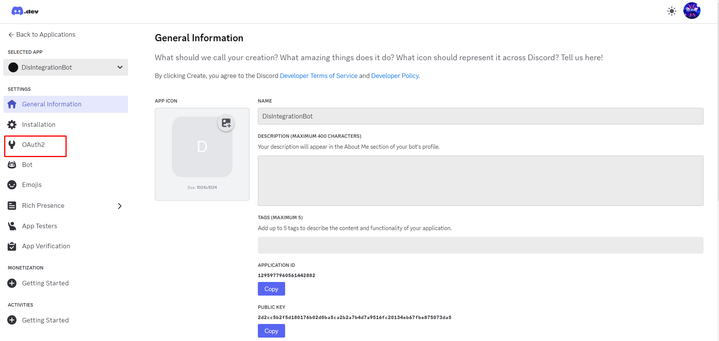Copy the Public Key

point(271,331)
